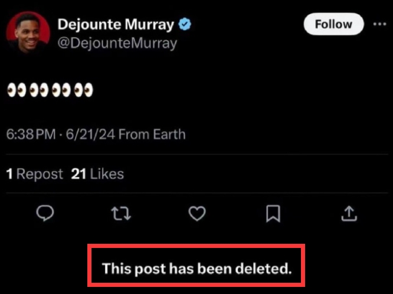Select the From Earth location label
393x294 pixels.
[152, 134]
